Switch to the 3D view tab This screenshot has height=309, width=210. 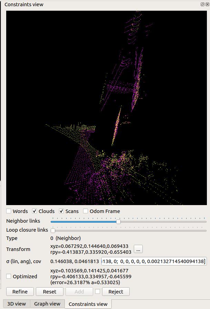pos(17,304)
